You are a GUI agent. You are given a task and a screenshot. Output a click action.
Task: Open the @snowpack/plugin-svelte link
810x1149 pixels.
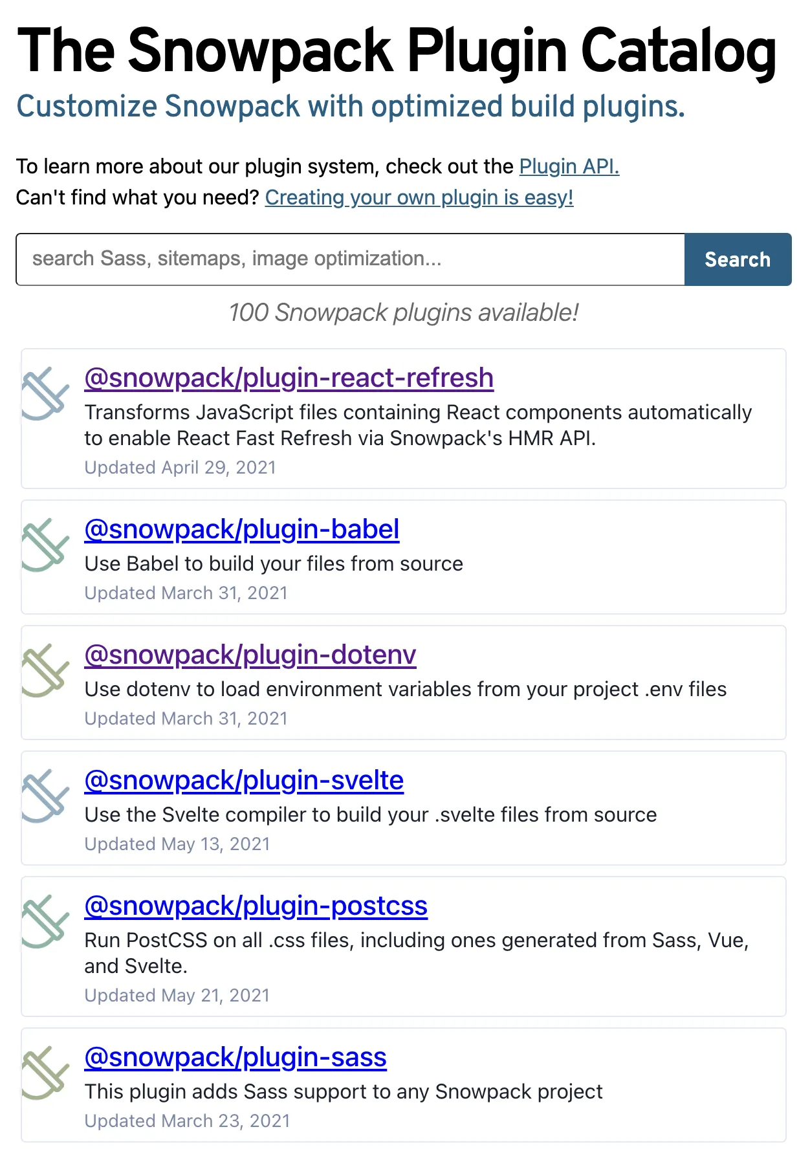[243, 780]
